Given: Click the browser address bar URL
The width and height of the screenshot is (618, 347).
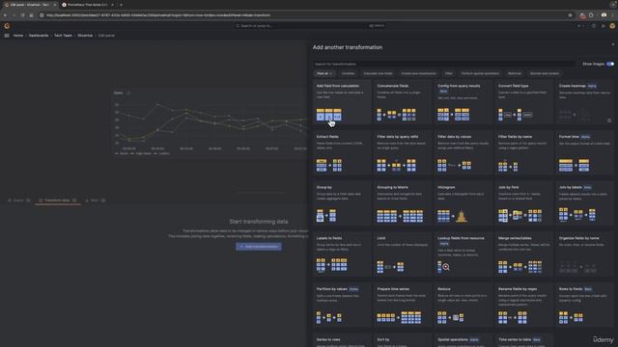Looking at the screenshot, I should (158, 15).
